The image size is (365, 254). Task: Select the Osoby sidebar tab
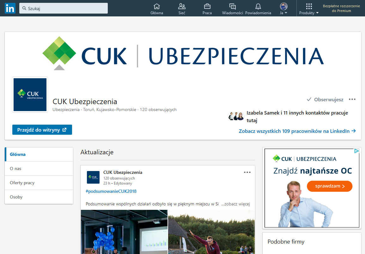point(39,197)
